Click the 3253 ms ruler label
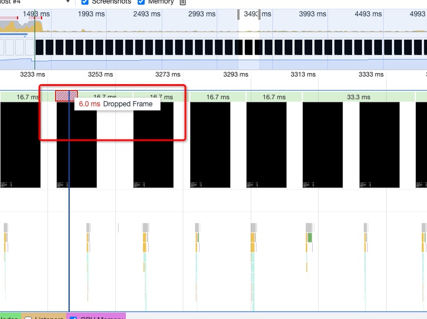427x319 pixels. 100,74
